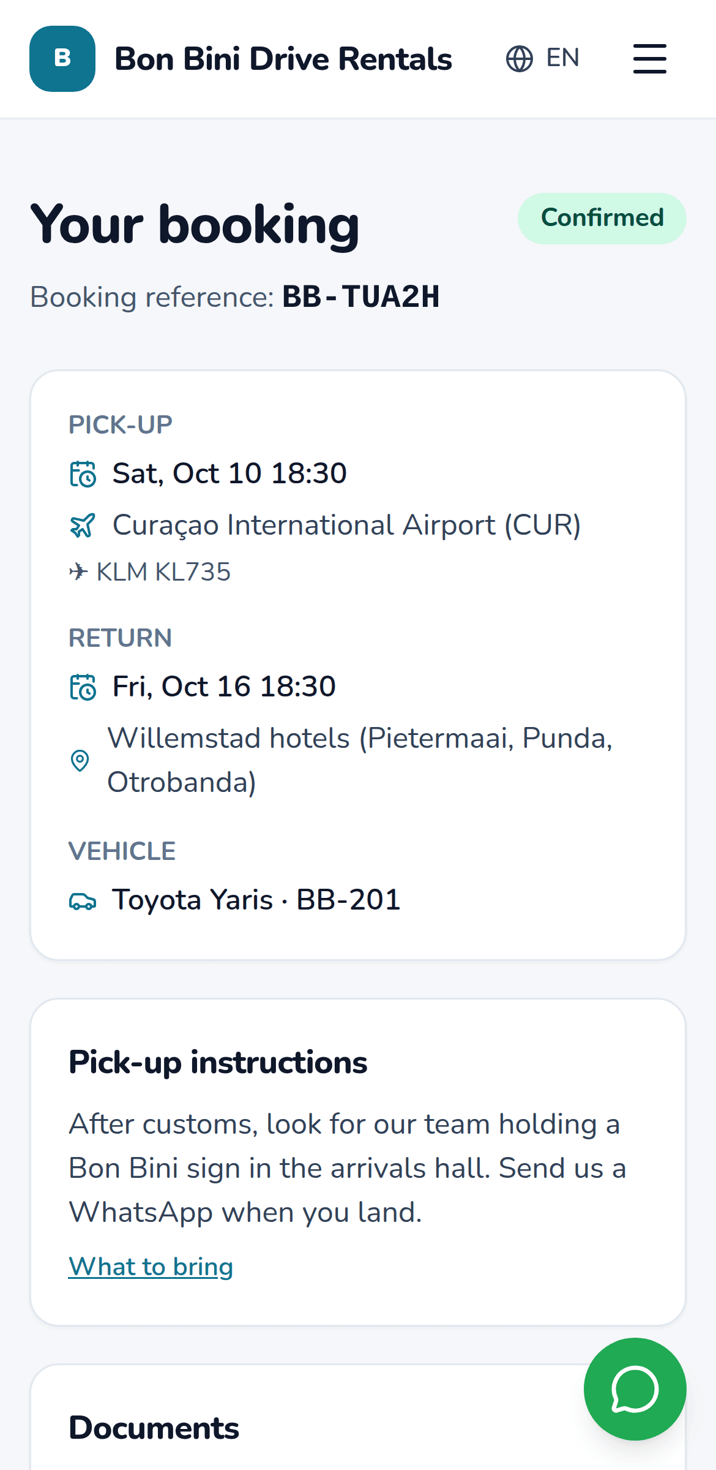The height and width of the screenshot is (1470, 716).
Task: Click the Bon Bini B logo
Action: tap(62, 59)
